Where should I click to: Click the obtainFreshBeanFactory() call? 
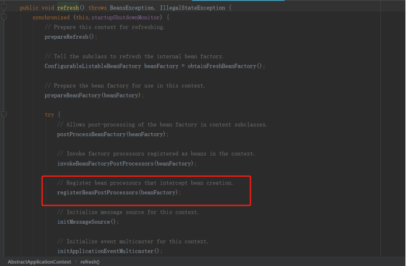(225, 66)
